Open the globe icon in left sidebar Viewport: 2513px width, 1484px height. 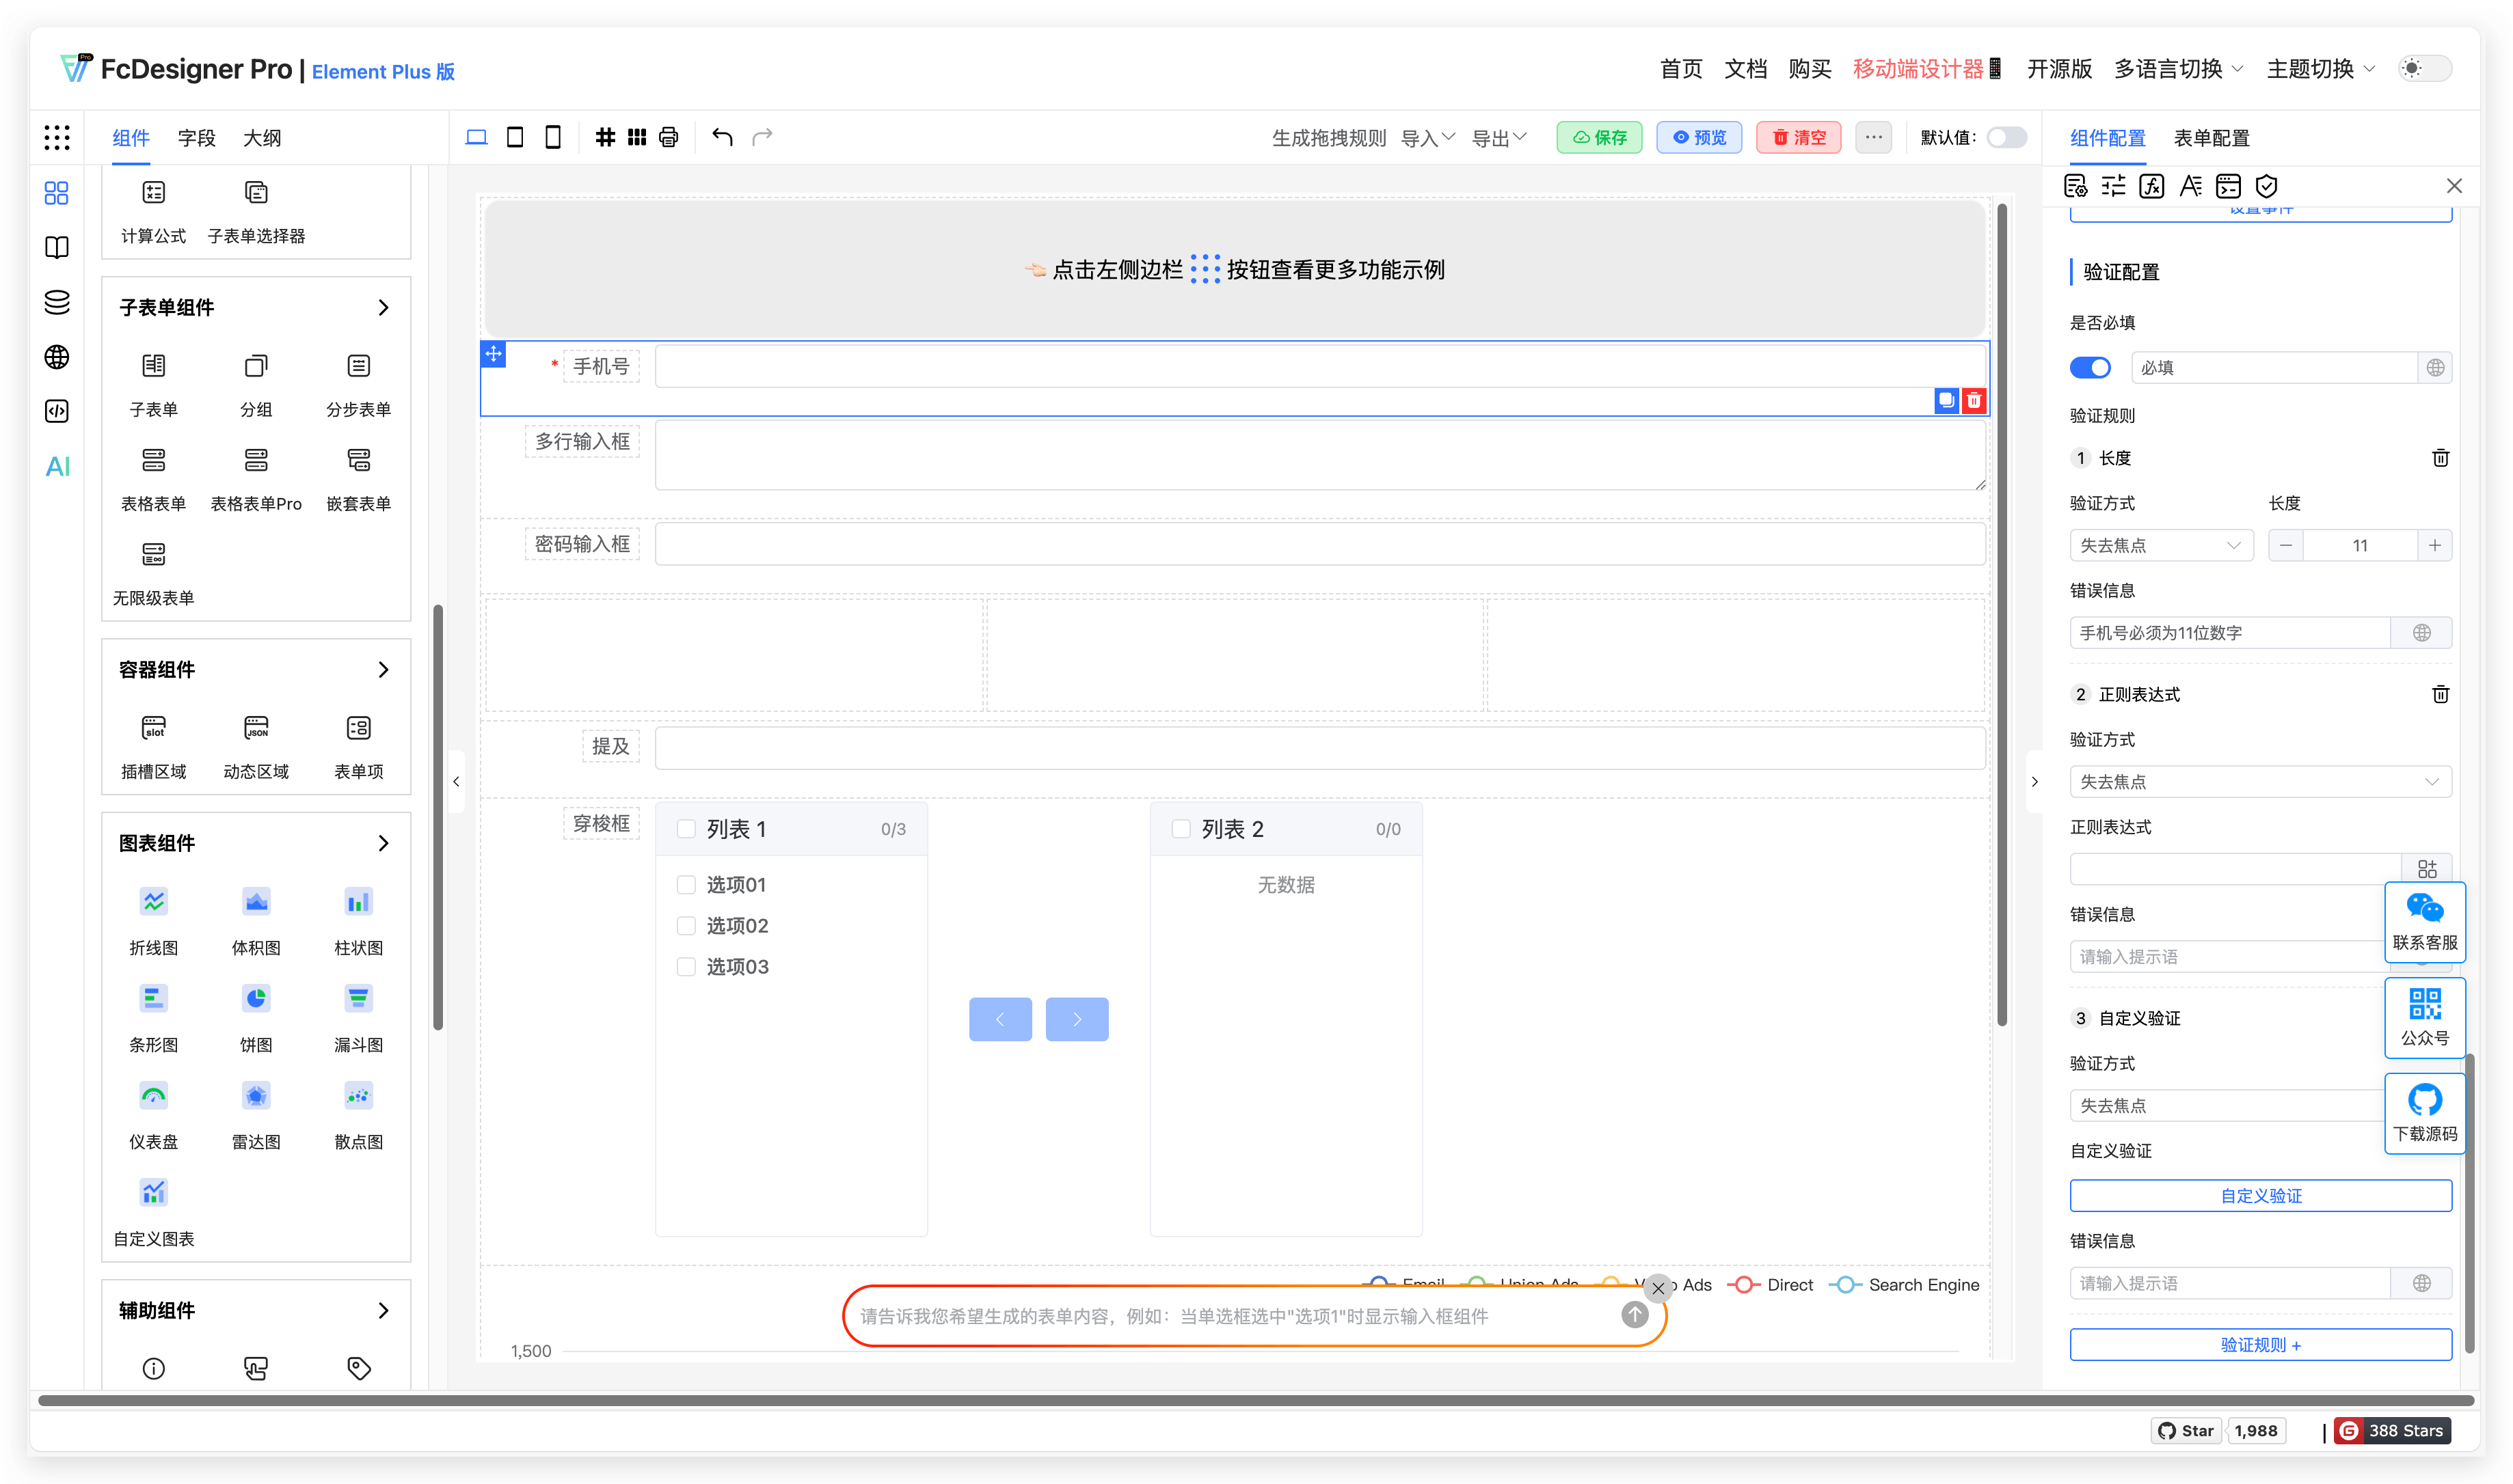point(57,357)
